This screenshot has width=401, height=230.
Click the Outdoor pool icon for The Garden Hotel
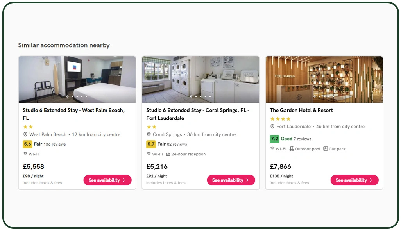(292, 149)
